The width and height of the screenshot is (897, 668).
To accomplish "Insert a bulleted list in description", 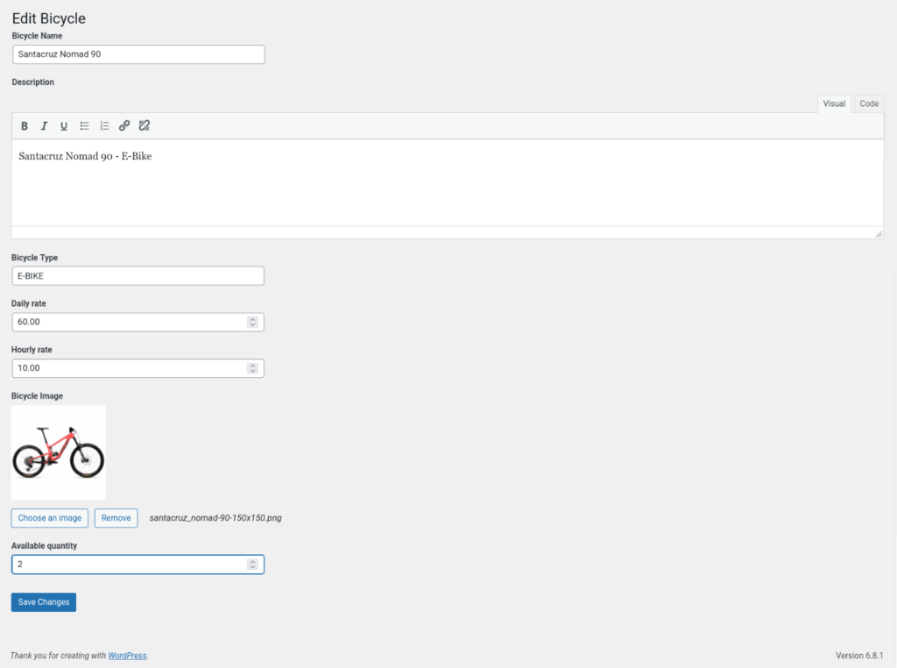I will (x=84, y=126).
